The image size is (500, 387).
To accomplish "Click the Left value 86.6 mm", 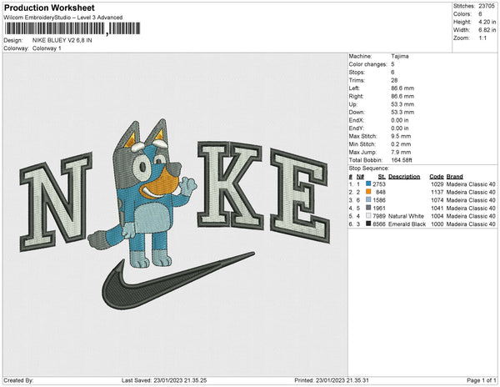I will (402, 88).
